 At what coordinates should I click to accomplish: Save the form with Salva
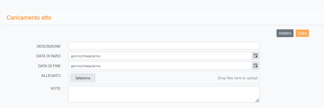(x=302, y=33)
